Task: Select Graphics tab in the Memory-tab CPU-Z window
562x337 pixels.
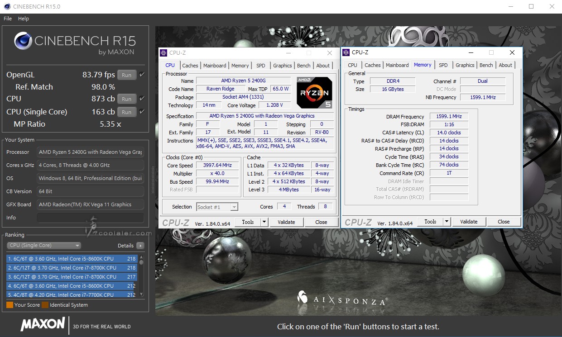Action: (x=465, y=65)
